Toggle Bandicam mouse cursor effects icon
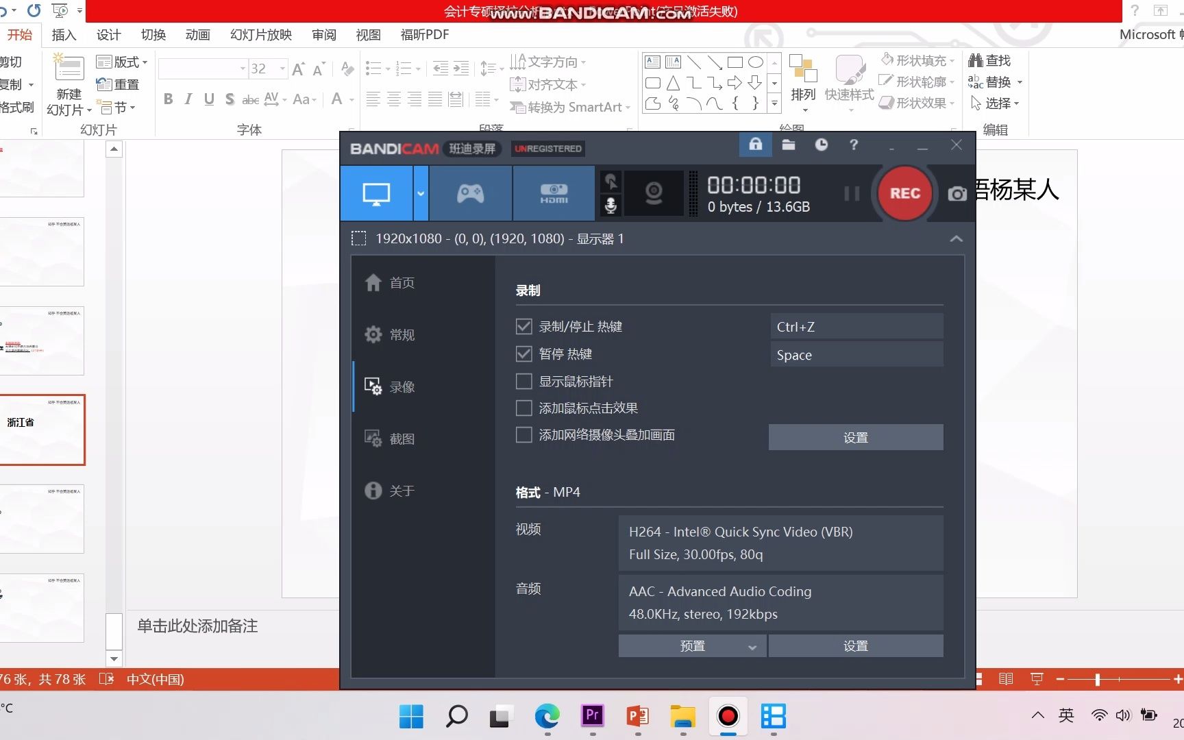The width and height of the screenshot is (1184, 740). 610,182
